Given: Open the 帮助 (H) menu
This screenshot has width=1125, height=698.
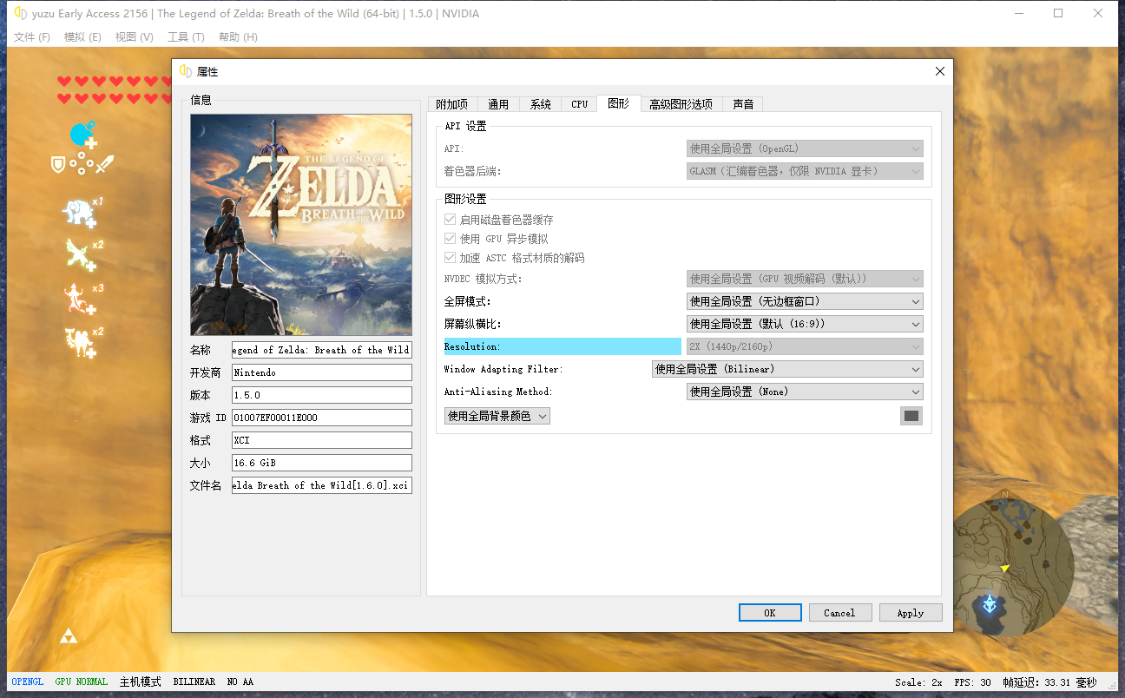Looking at the screenshot, I should point(238,36).
